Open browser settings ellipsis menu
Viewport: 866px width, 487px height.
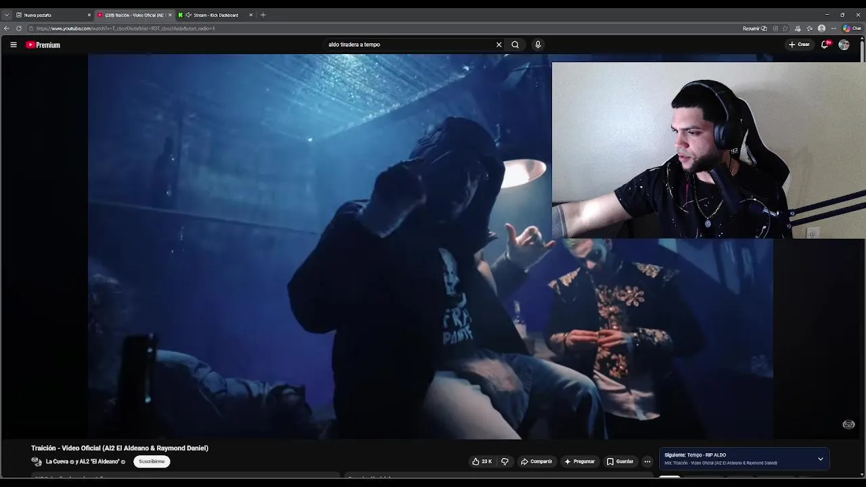coord(834,28)
